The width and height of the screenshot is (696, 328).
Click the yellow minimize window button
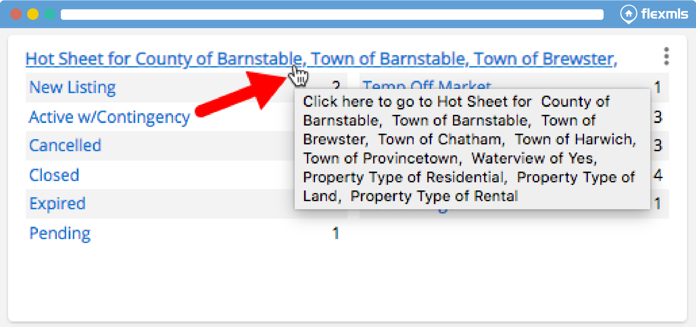33,14
